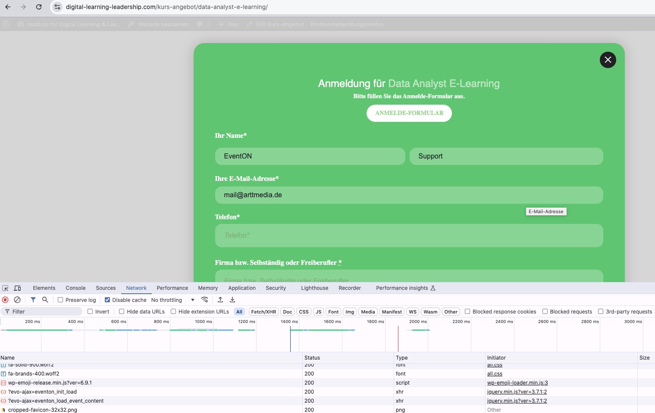Click the import HAR upload icon
This screenshot has height=413, width=655.
tap(220, 300)
